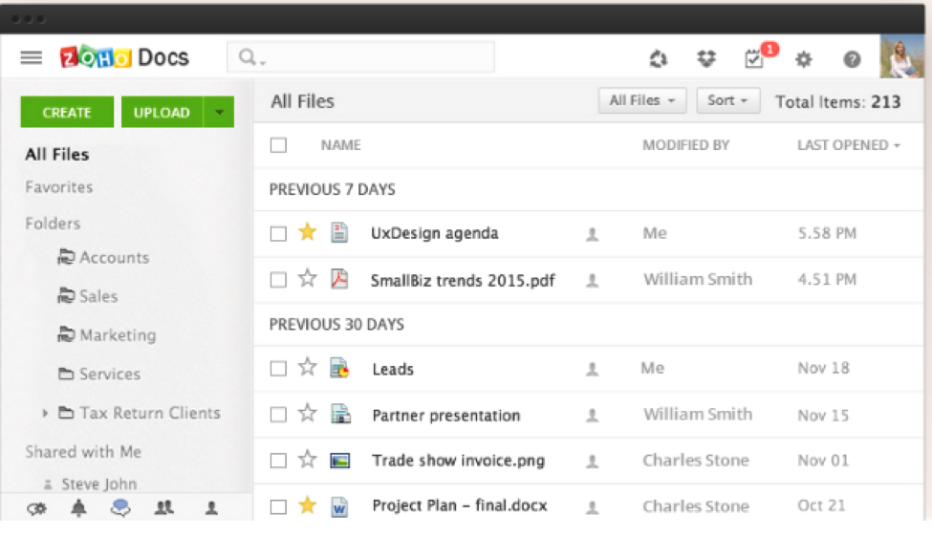Click the SmallBiz trends PDF icon
The height and width of the screenshot is (536, 932).
(x=339, y=279)
